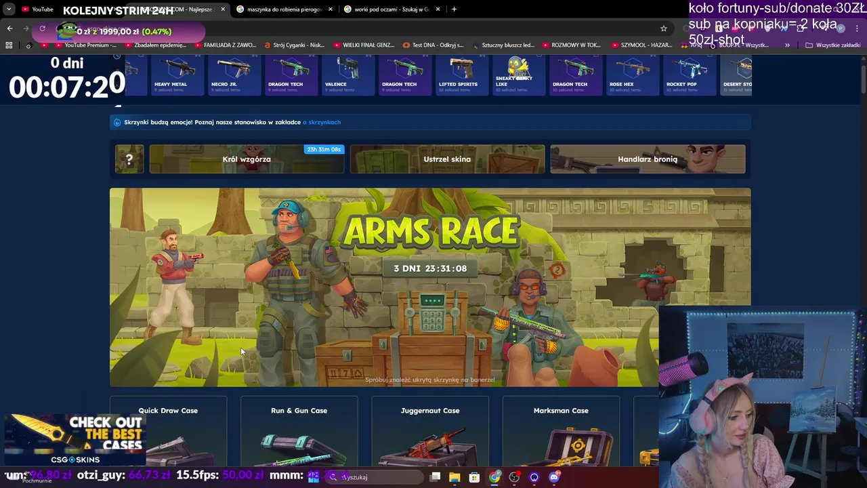Open the ROZMOWY W TOK bookmark
867x488 pixels.
coord(572,45)
